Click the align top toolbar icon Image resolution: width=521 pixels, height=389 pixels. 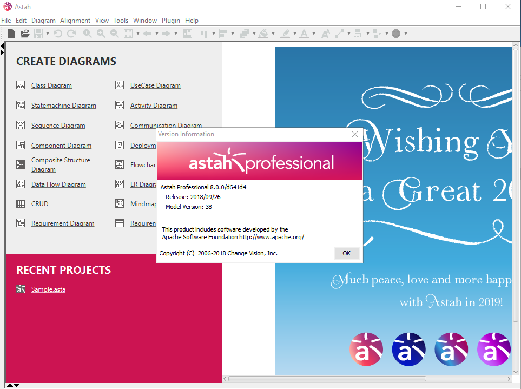click(x=204, y=33)
